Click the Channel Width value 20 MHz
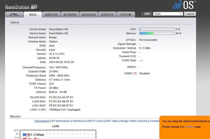Screen dimensions: 210x139 (x=54, y=71)
